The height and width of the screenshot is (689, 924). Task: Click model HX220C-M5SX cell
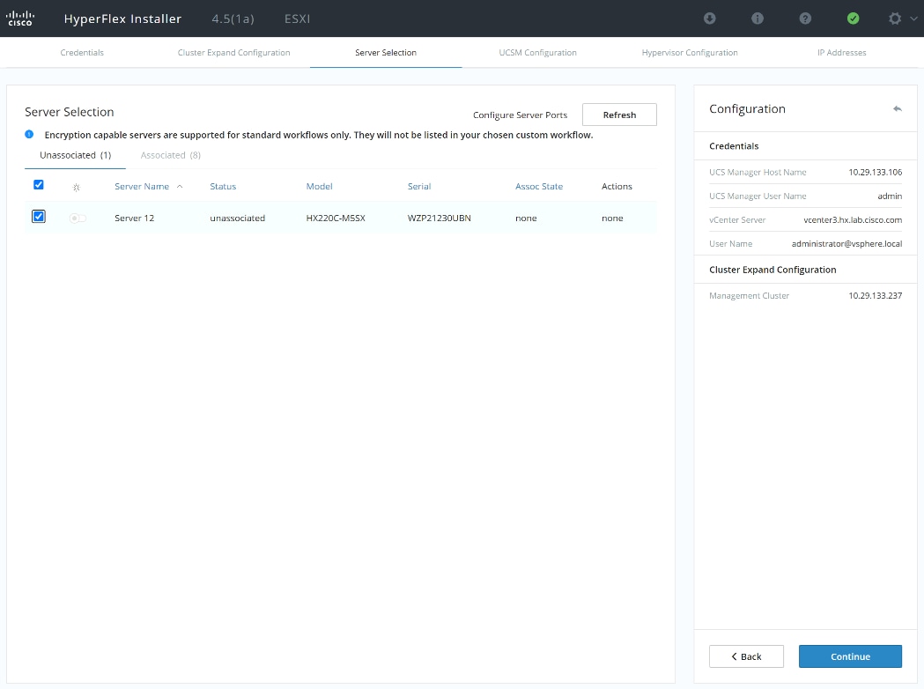[x=336, y=219]
